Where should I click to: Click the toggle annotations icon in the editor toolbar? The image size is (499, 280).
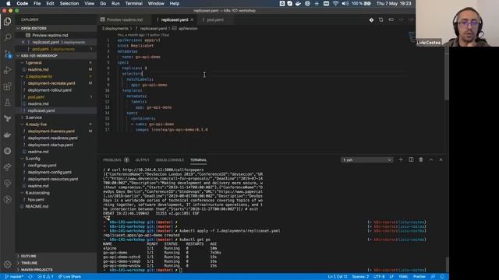(x=391, y=19)
